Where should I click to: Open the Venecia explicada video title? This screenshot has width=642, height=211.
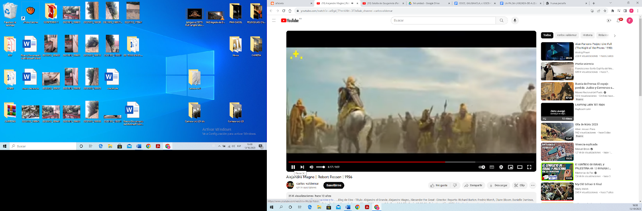pos(586,144)
